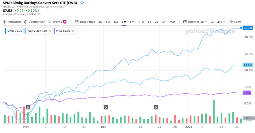Click the 3.2% HYG value label
Image resolution: width=255 pixels, height=133 pixels.
pyautogui.click(x=247, y=93)
